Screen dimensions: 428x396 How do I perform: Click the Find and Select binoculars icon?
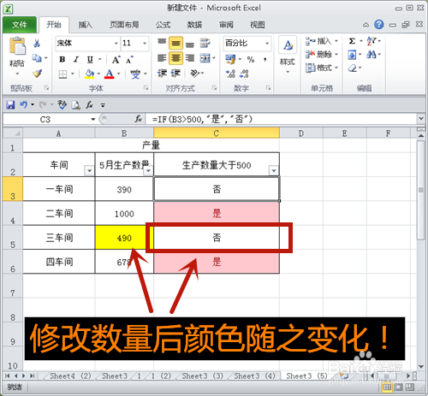[372, 54]
